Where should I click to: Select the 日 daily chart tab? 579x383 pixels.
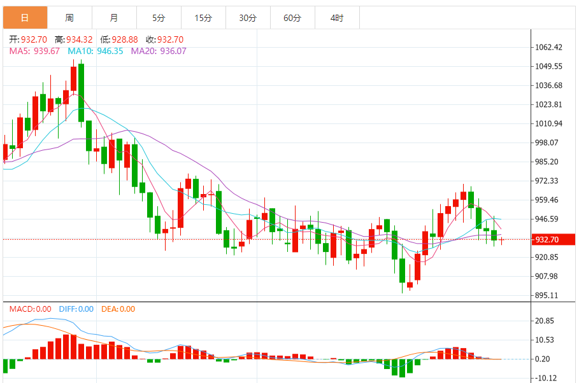click(25, 18)
